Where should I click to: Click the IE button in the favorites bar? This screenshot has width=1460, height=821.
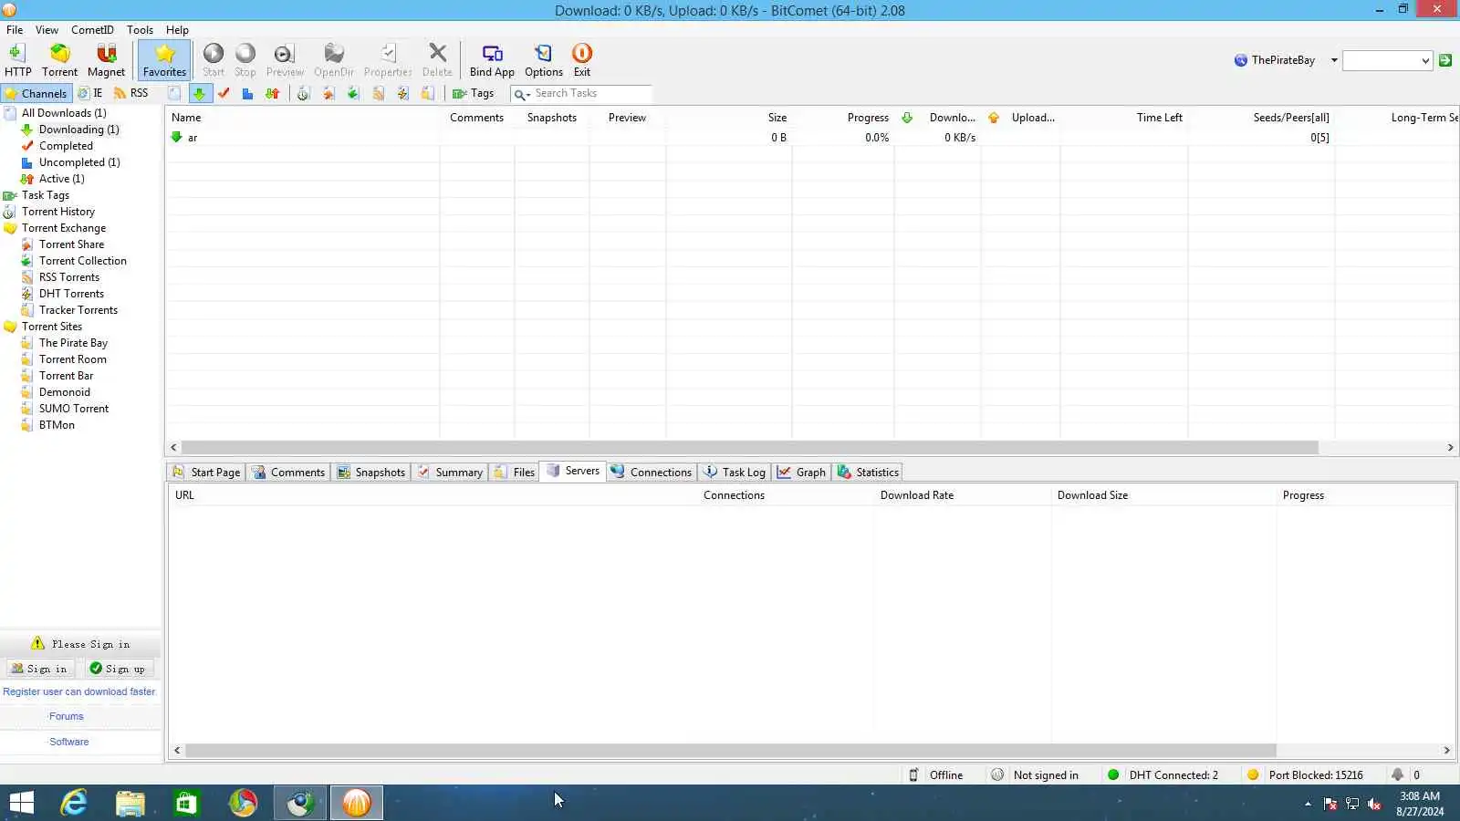pos(90,93)
